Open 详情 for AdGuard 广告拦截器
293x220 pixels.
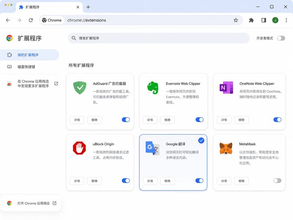click(77, 120)
